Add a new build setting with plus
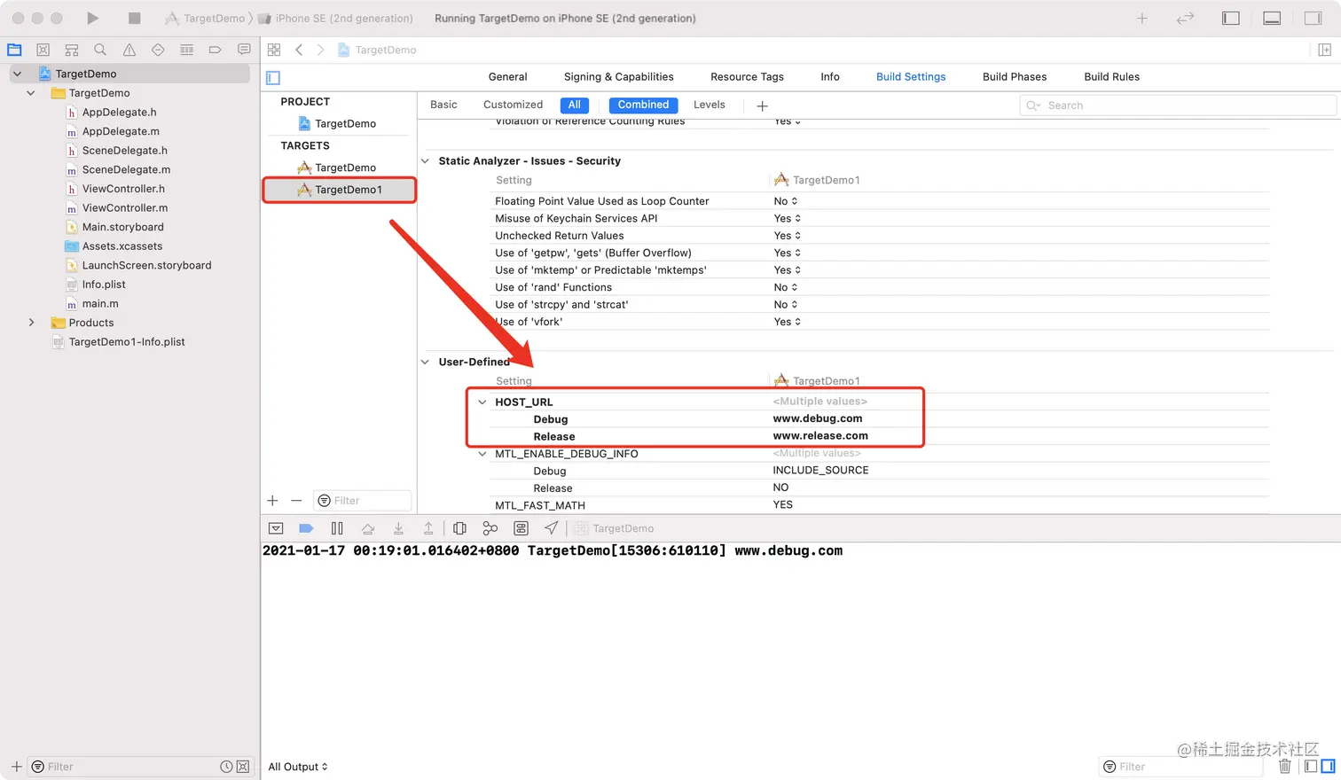1341x780 pixels. [x=762, y=105]
